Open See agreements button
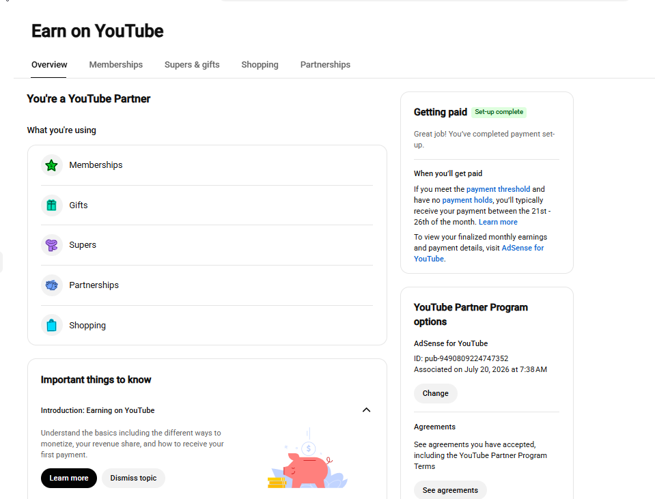 (x=450, y=490)
